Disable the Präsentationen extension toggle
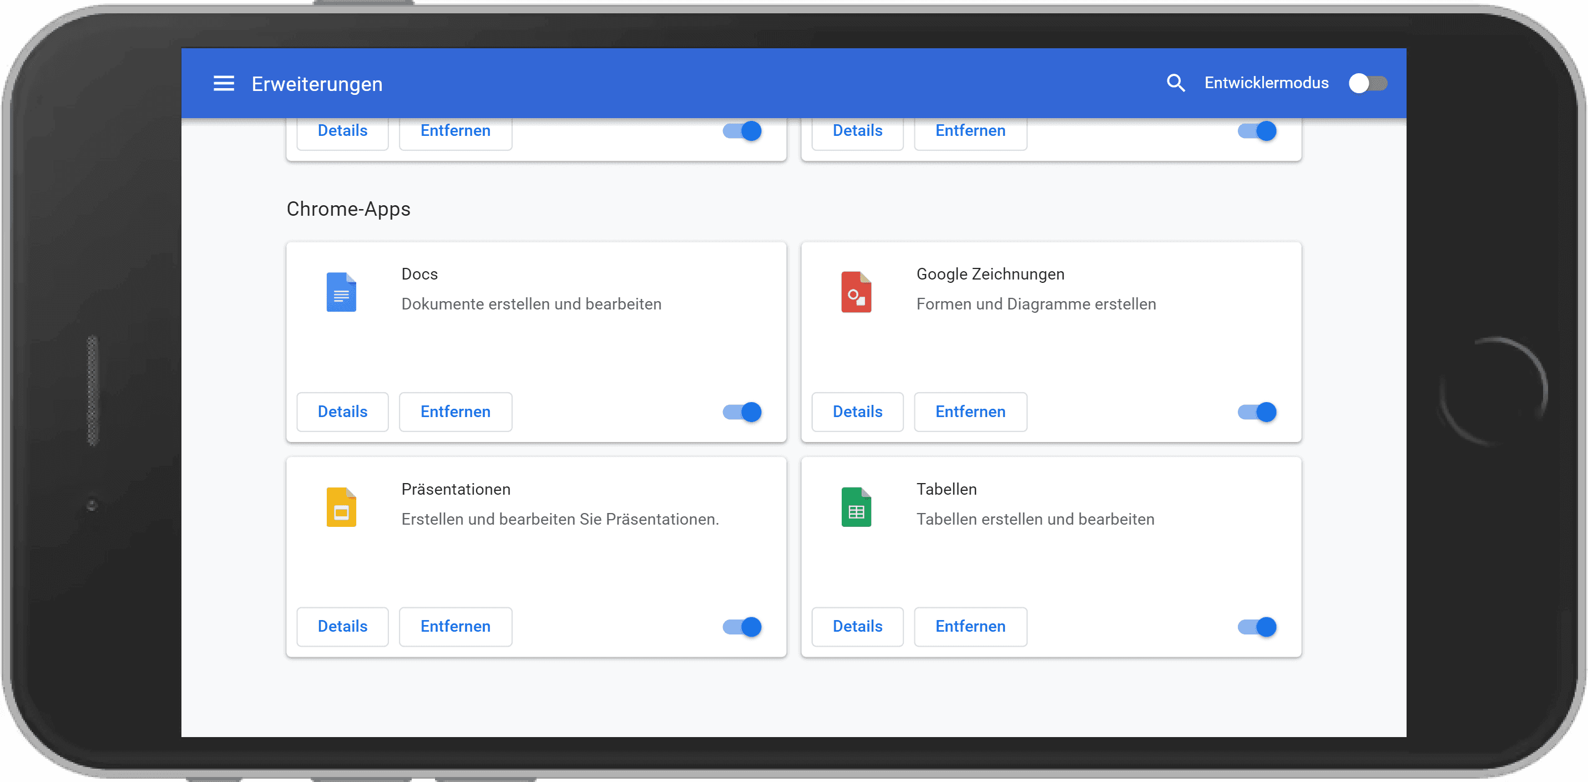1588x782 pixels. point(742,626)
